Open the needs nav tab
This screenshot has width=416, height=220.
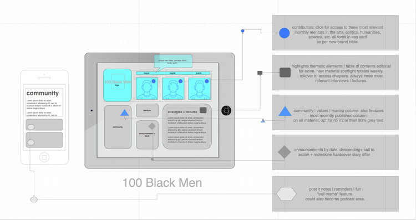(173, 73)
